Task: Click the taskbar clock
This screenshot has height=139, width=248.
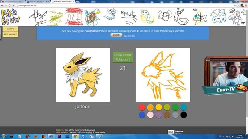Action: pos(240,136)
